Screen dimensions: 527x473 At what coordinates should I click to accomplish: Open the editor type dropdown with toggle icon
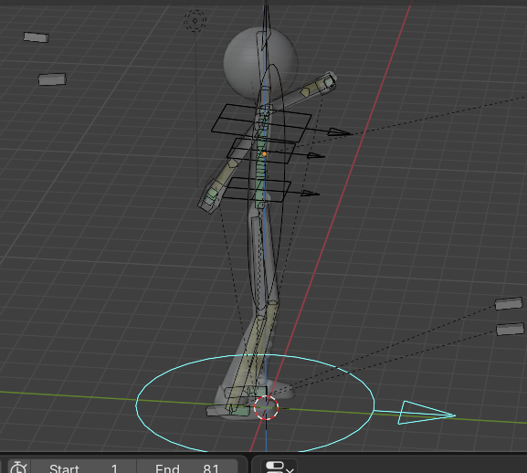279,468
